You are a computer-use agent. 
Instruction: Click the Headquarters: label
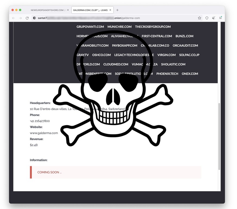40,103
